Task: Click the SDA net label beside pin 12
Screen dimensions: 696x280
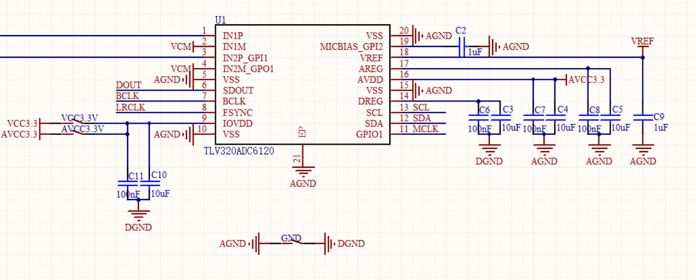Action: (x=422, y=118)
